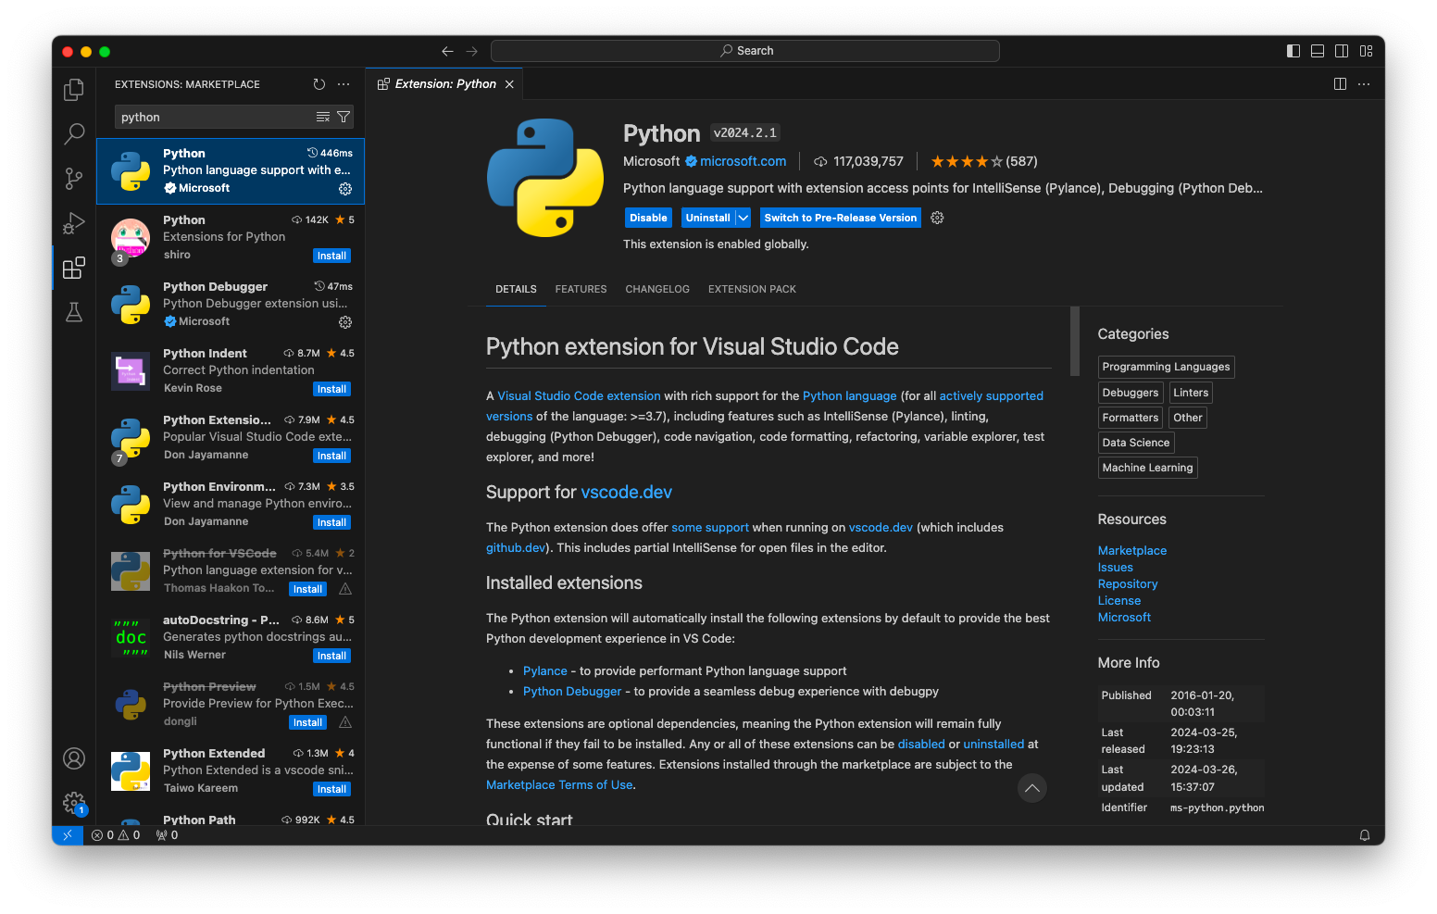Viewport: 1437px width, 914px height.
Task: Toggle the Primary Side Bar visibility
Action: 1293,51
